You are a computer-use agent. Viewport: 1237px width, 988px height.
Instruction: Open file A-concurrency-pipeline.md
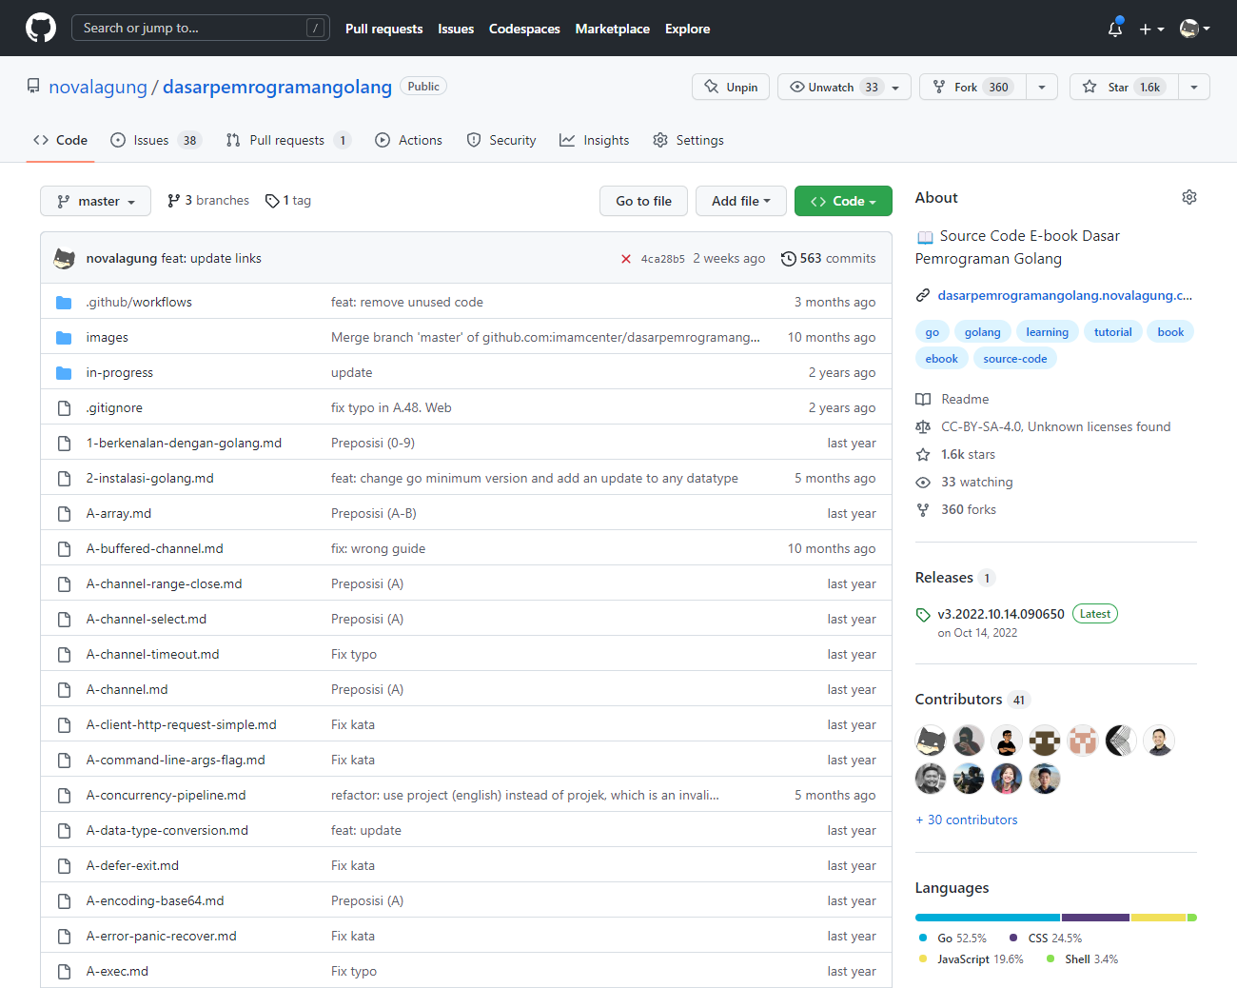point(166,795)
